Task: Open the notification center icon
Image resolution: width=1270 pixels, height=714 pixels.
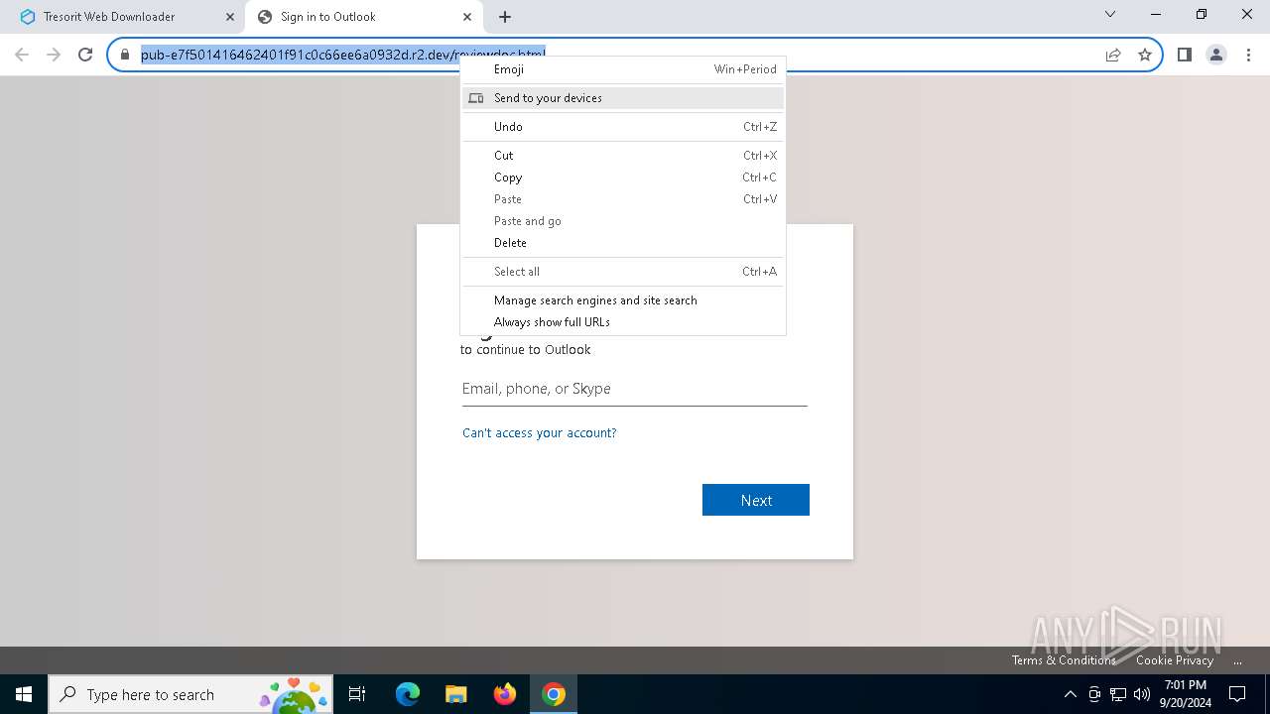Action: pyautogui.click(x=1237, y=694)
